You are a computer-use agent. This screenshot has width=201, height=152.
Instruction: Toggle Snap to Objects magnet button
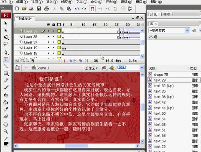pyautogui.click(x=92, y=9)
